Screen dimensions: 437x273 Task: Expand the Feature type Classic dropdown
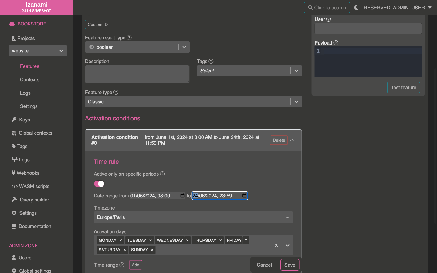pyautogui.click(x=296, y=102)
